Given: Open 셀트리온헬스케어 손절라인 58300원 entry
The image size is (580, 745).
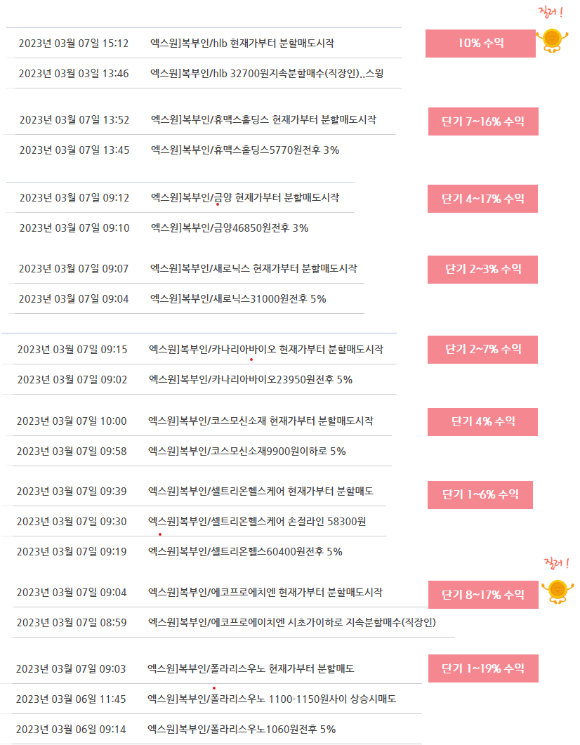Looking at the screenshot, I should 195,522.
